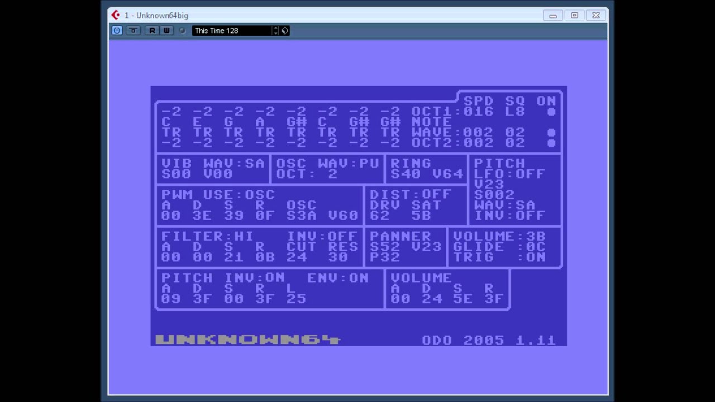The width and height of the screenshot is (715, 402).
Task: Click the bypass effect button beside power
Action: pyautogui.click(x=133, y=31)
